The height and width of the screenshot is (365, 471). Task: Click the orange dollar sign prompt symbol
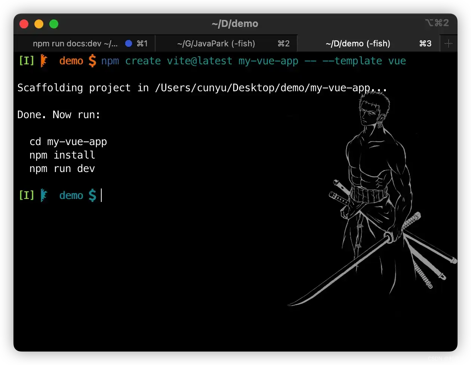coord(92,61)
